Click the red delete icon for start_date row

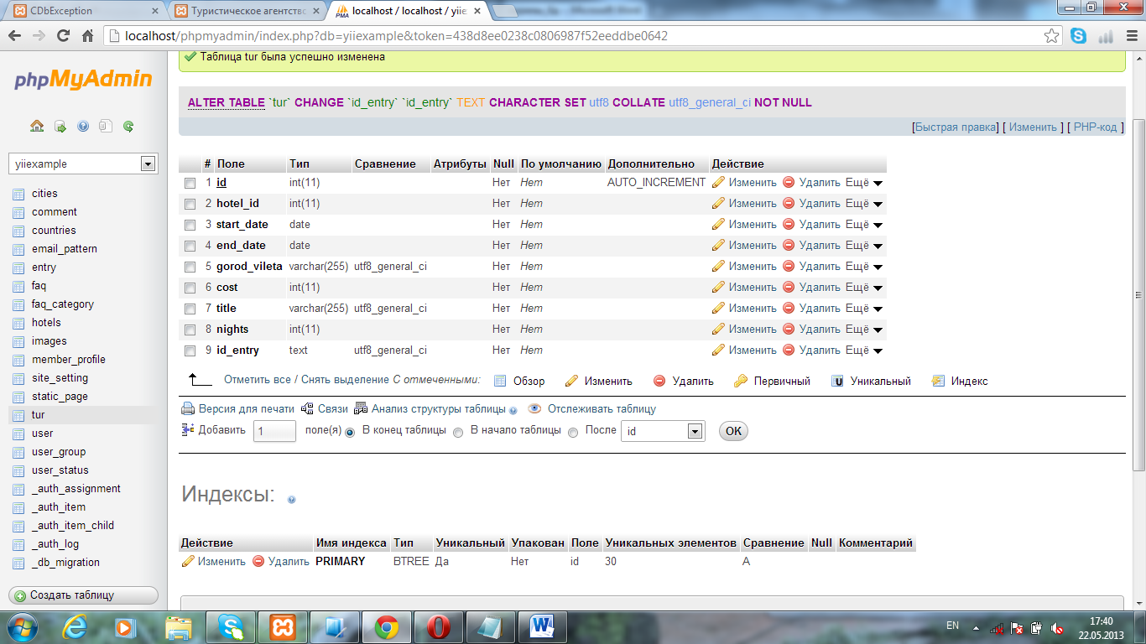789,224
